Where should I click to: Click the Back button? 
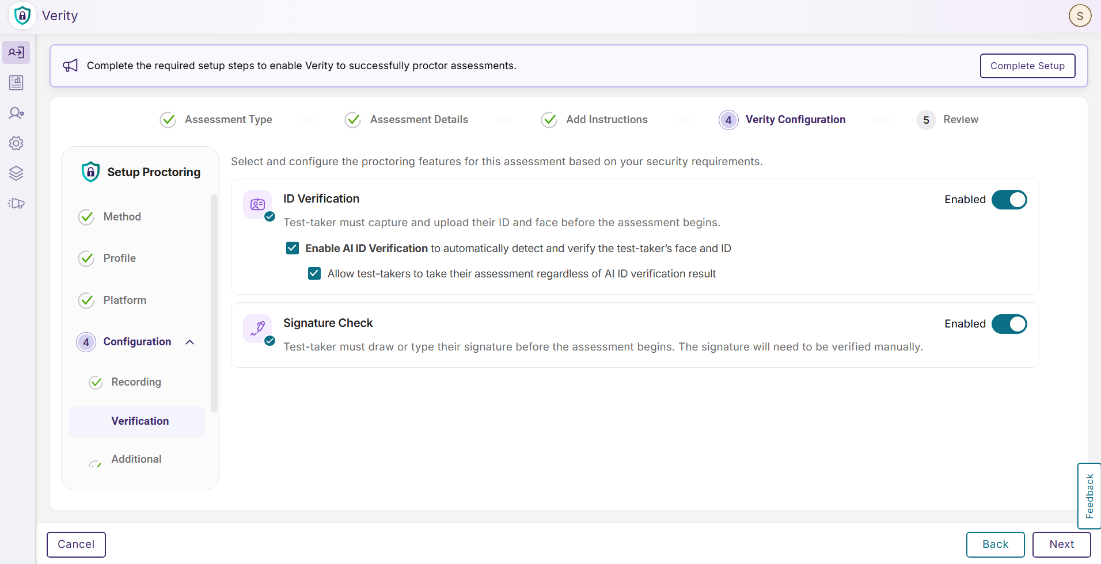995,544
